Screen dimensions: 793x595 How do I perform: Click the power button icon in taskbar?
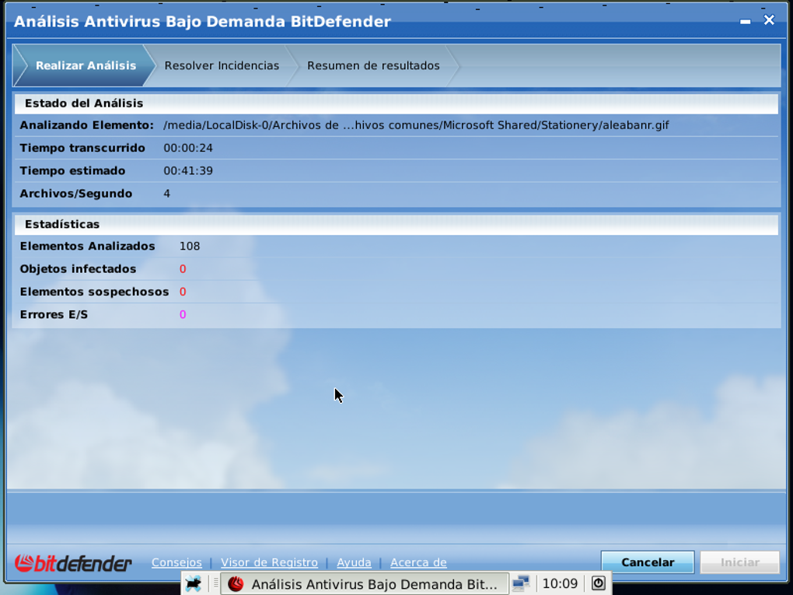click(599, 583)
